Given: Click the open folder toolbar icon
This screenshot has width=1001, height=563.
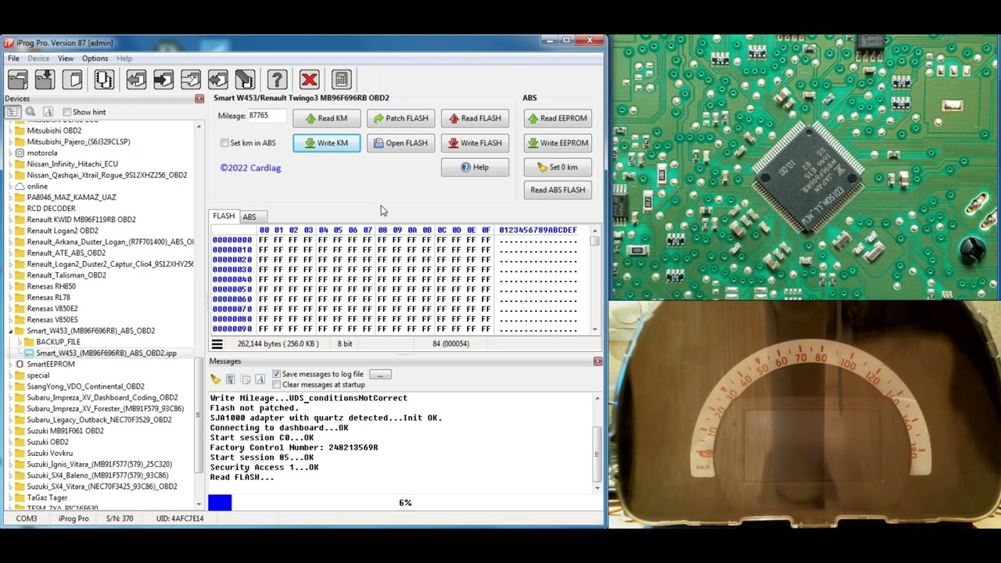Looking at the screenshot, I should point(18,79).
